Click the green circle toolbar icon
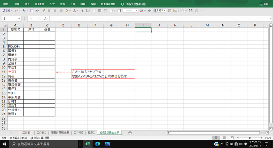This screenshot has height=148, width=273. (x=196, y=11)
